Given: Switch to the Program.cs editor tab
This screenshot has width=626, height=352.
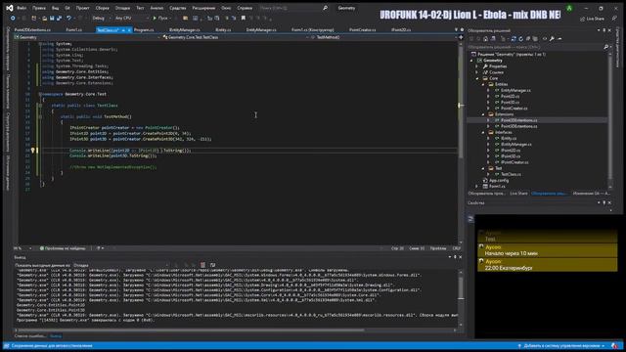Looking at the screenshot, I should click(x=144, y=30).
